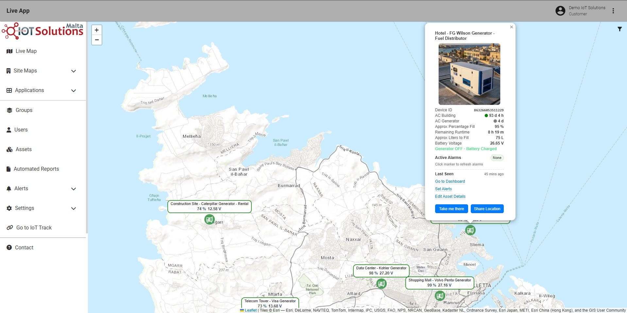The width and height of the screenshot is (627, 313).
Task: Click the Live App header title
Action: tap(18, 11)
